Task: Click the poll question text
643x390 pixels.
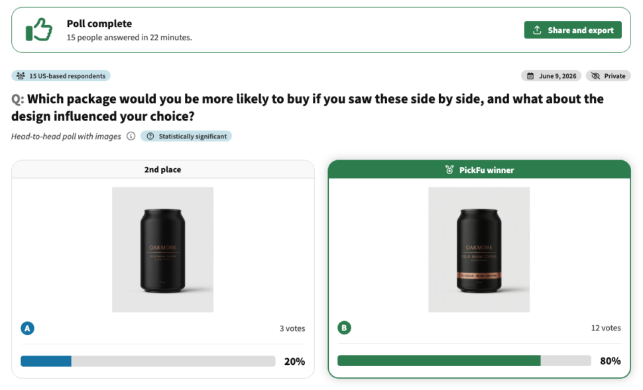Action: [x=307, y=107]
